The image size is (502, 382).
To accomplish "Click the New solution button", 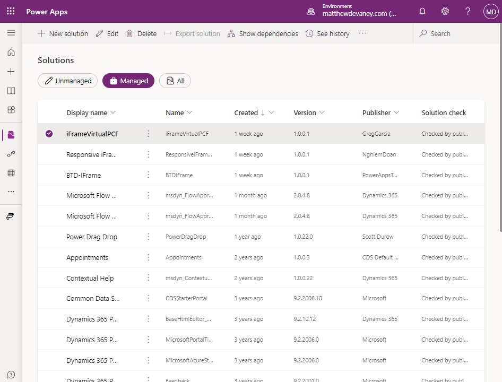I will 63,33.
